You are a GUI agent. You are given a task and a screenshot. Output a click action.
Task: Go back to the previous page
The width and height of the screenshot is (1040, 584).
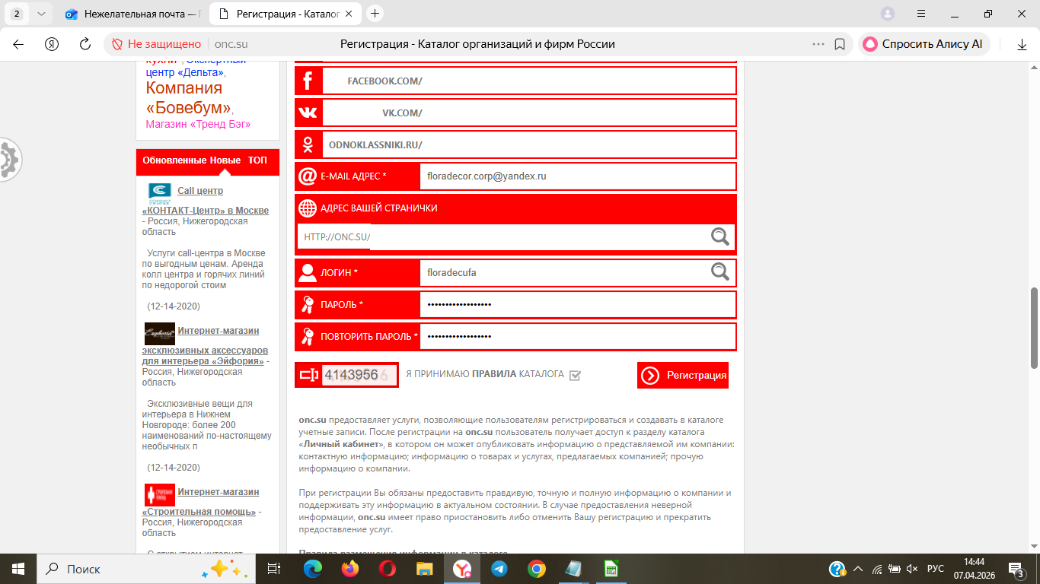click(x=18, y=44)
